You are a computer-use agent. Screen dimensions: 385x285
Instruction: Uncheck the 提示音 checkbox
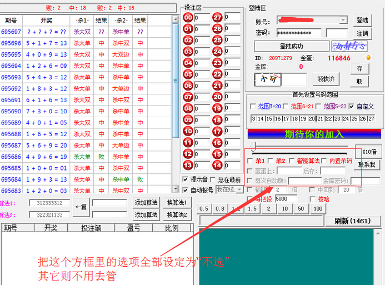186,179
